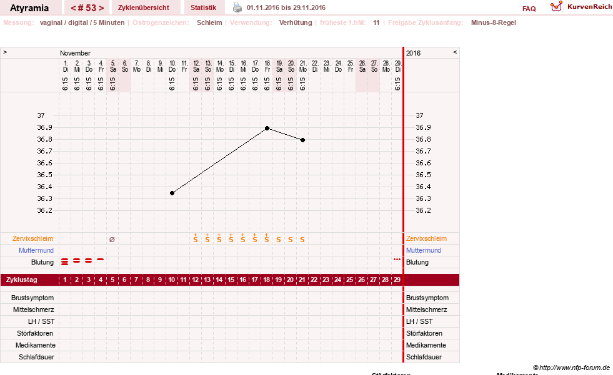
Task: Click the right Zervixschleim row label
Action: point(426,238)
